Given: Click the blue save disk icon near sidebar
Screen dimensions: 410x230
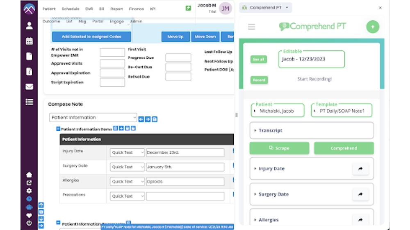Looking at the screenshot, I should click(41, 212).
